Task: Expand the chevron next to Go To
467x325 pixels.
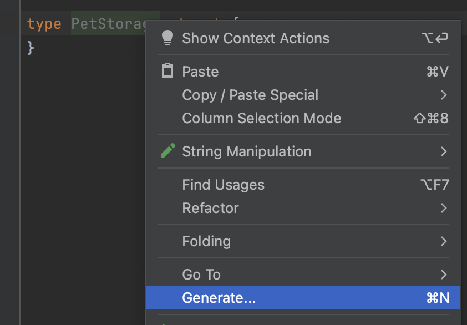Action: (x=443, y=275)
